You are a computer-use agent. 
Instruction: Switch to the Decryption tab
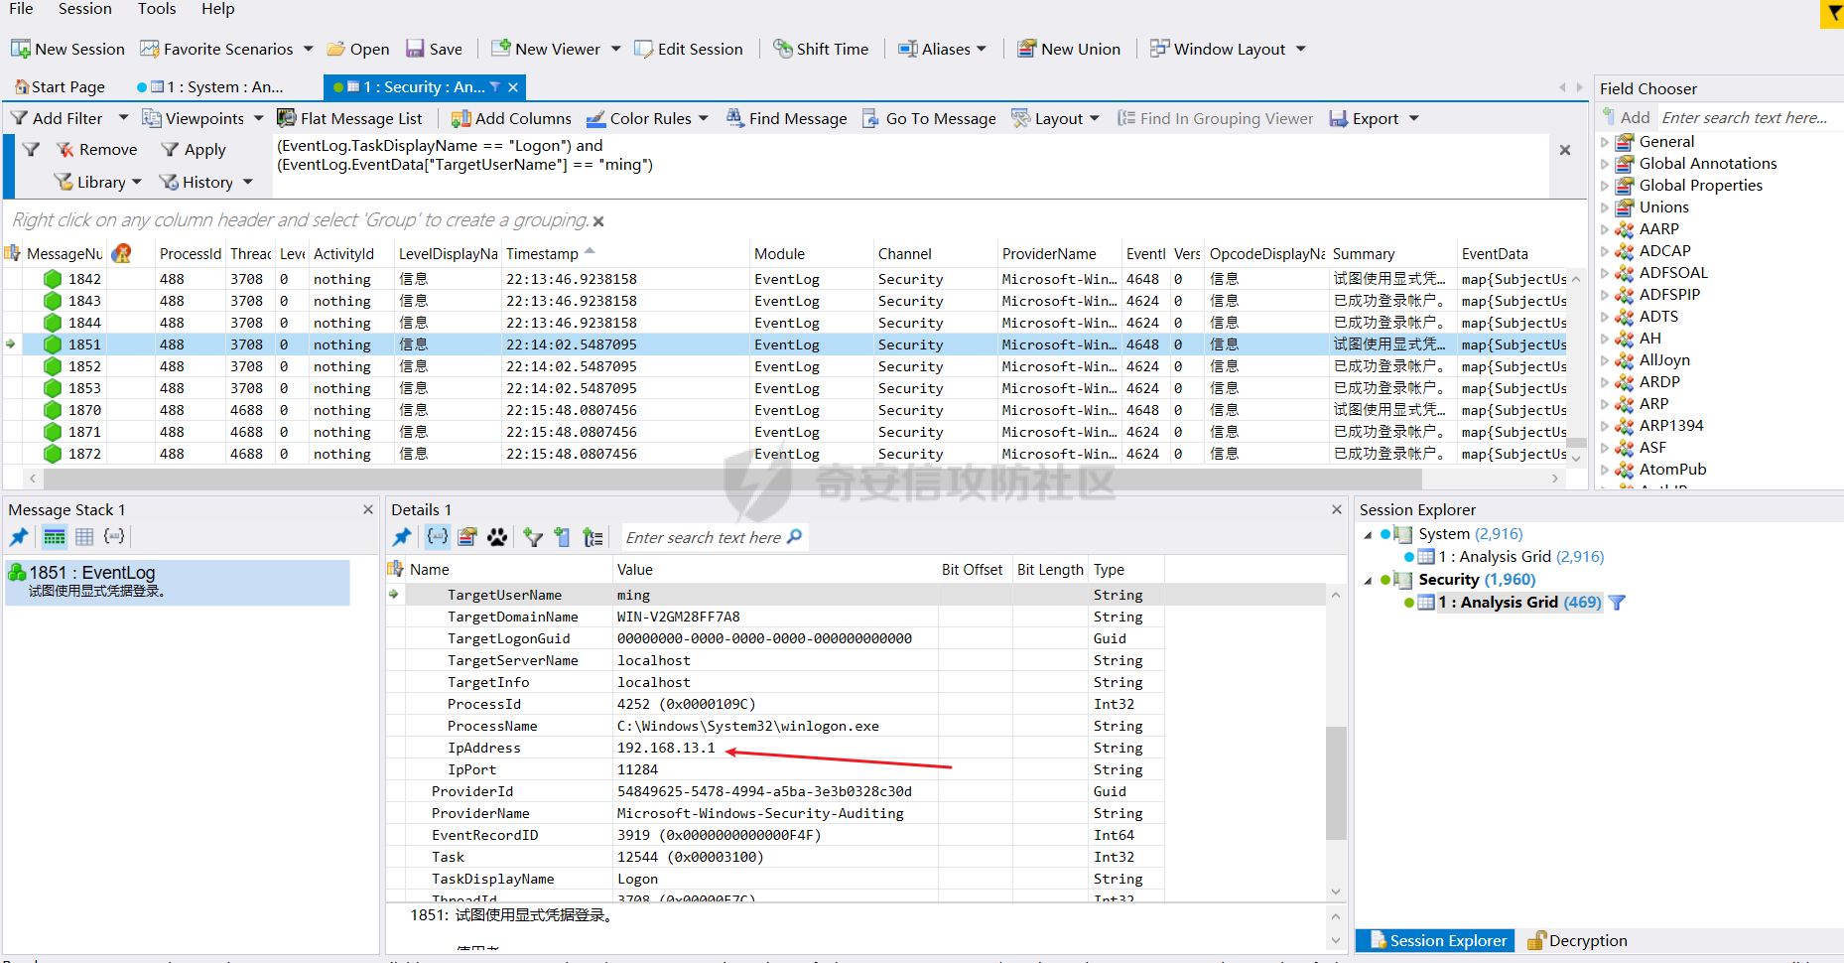pyautogui.click(x=1577, y=940)
